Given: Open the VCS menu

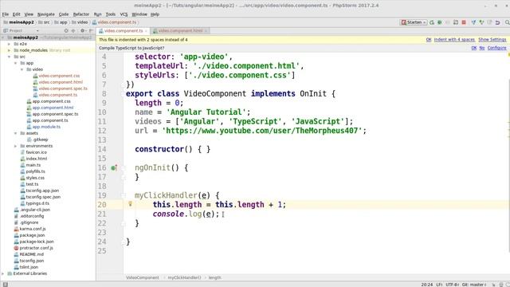Looking at the screenshot, I should coord(124,14).
